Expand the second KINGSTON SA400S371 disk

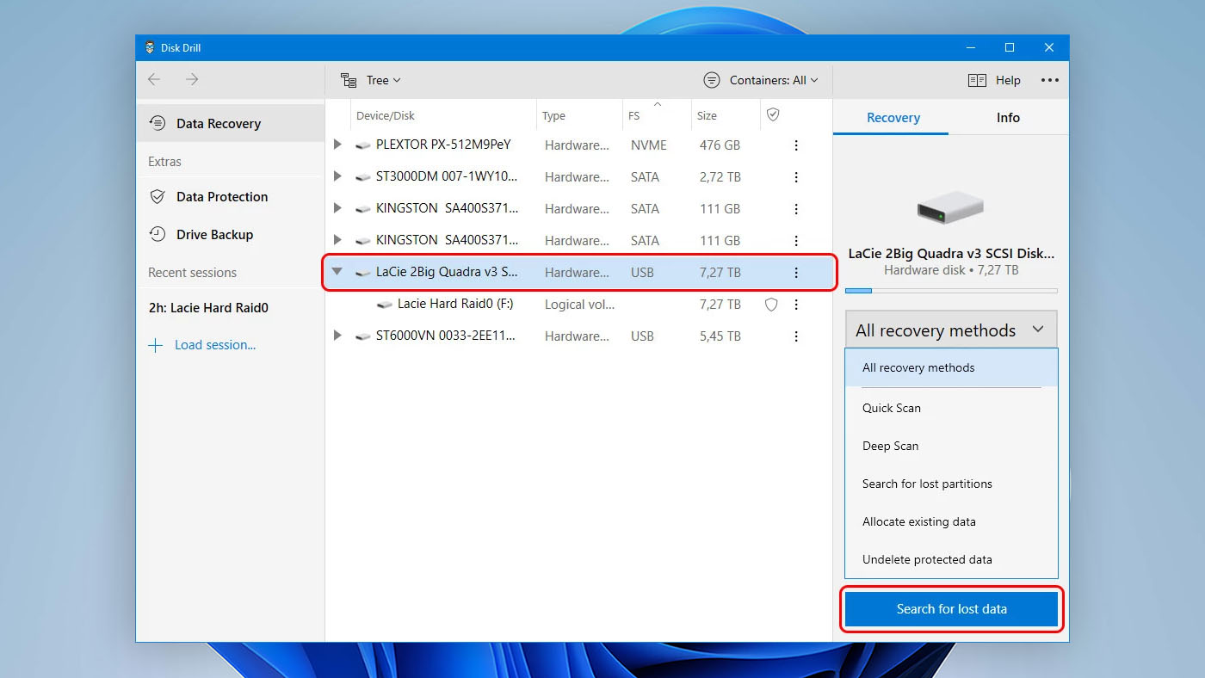337,240
